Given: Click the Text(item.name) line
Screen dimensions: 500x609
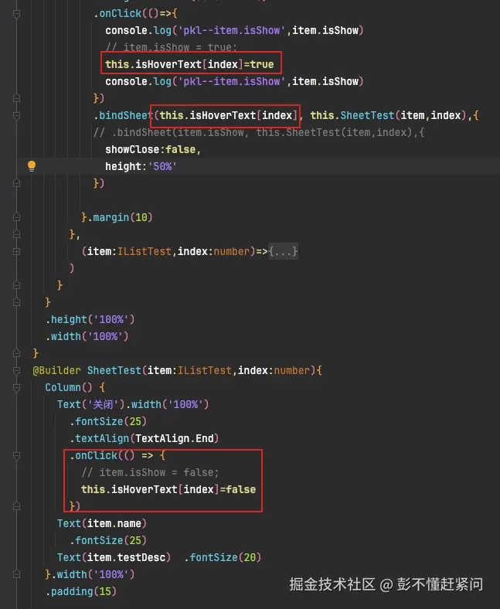Looking at the screenshot, I should pos(102,523).
